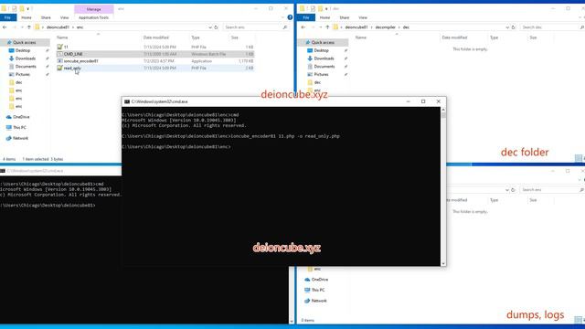This screenshot has height=329, width=585.
Task: Toggle details view icon beside the dumps, logs label
Action: (x=579, y=320)
